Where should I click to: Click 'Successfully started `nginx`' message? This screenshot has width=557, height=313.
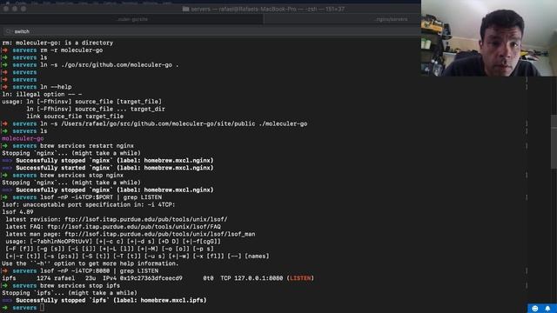pyautogui.click(x=115, y=168)
